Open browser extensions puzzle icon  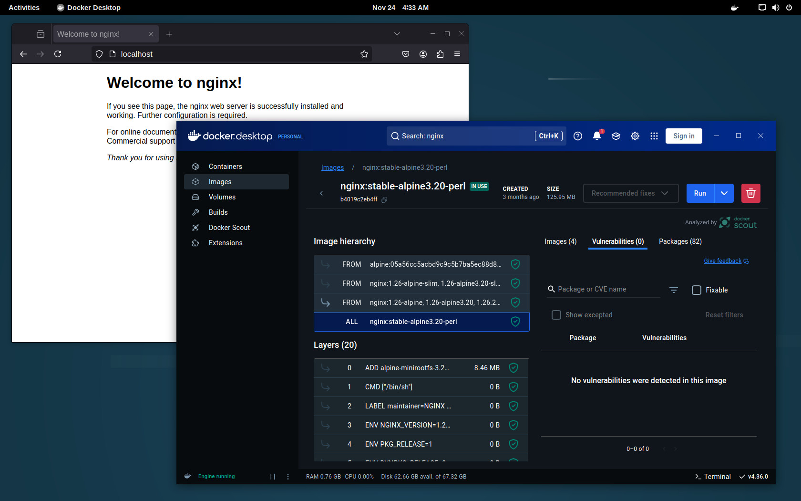click(x=440, y=54)
